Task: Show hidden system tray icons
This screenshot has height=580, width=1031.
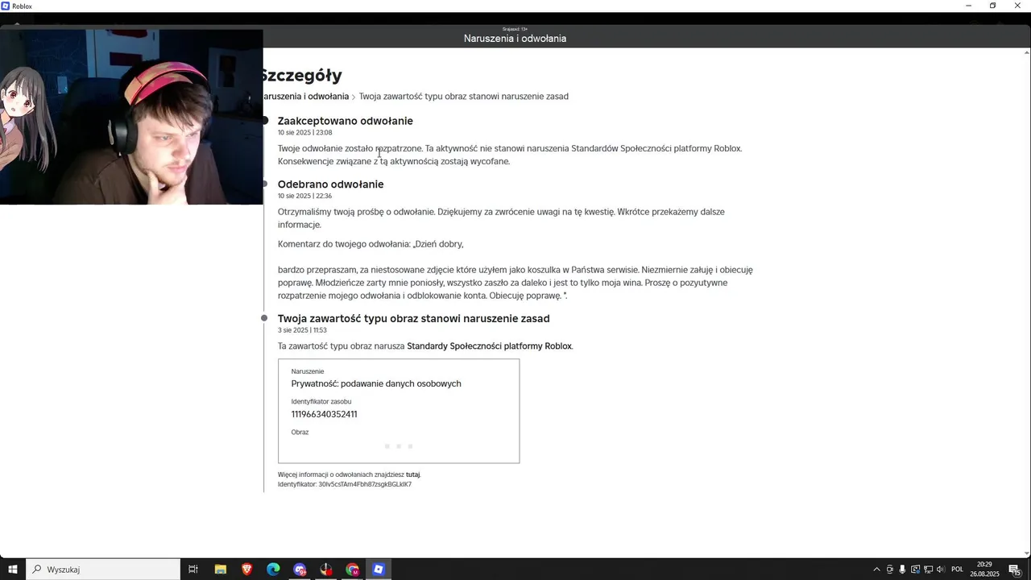Action: [x=876, y=570]
